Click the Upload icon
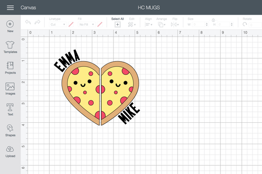Viewport: 262px width, 174px height. point(10,149)
